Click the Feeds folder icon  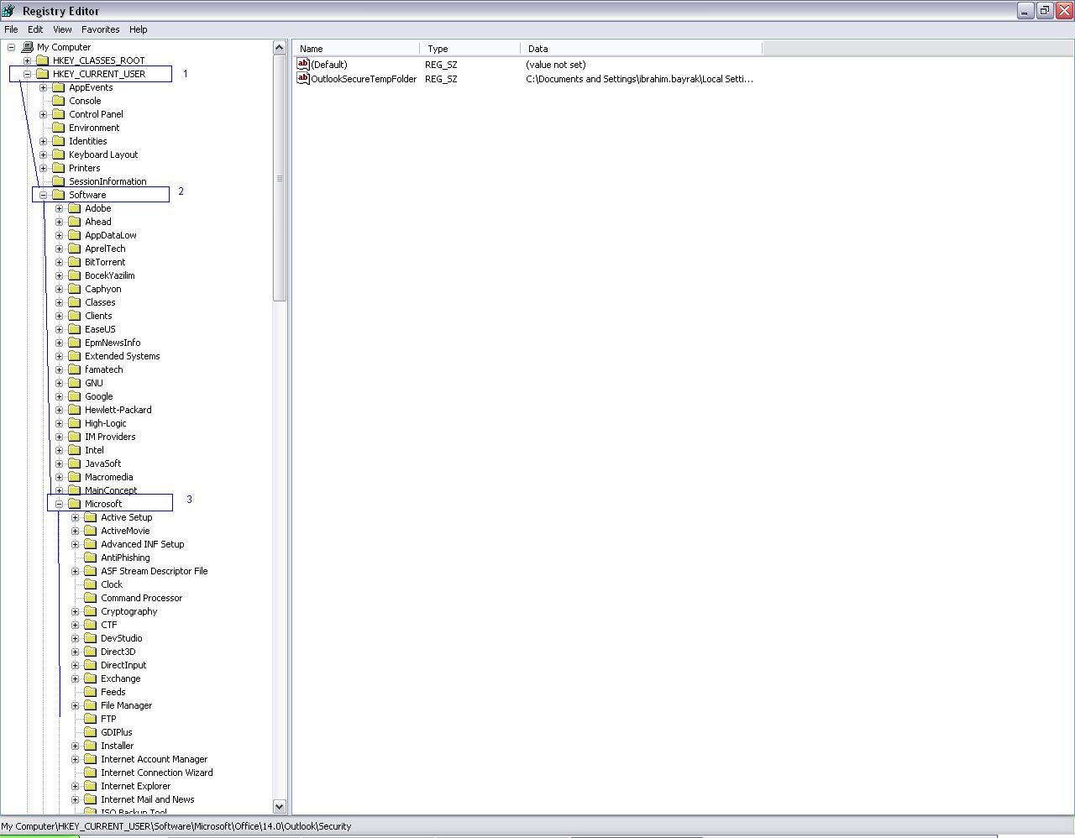(x=91, y=692)
